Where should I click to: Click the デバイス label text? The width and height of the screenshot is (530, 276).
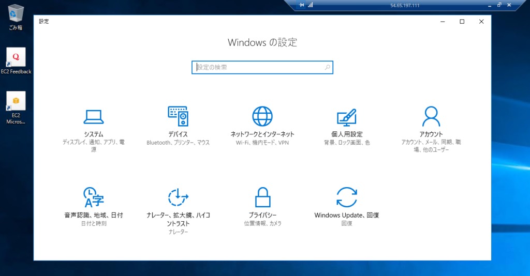pos(178,134)
